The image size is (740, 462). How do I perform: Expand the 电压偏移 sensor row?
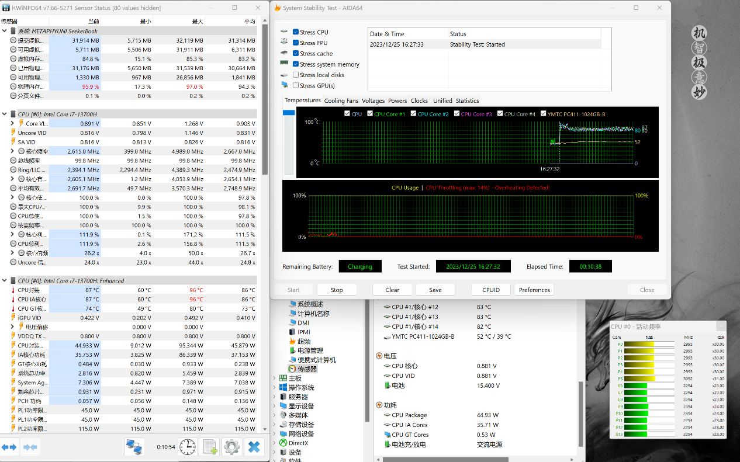click(x=12, y=326)
